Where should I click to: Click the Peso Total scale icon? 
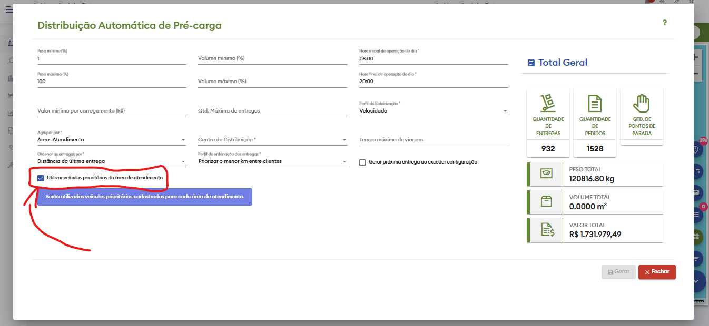click(546, 174)
